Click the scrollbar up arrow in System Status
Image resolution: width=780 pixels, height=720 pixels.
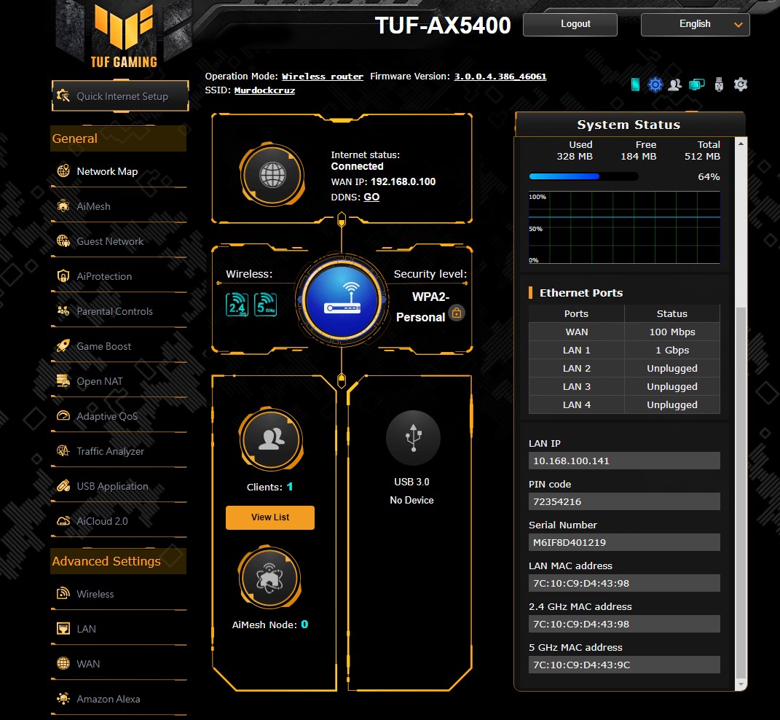[741, 144]
